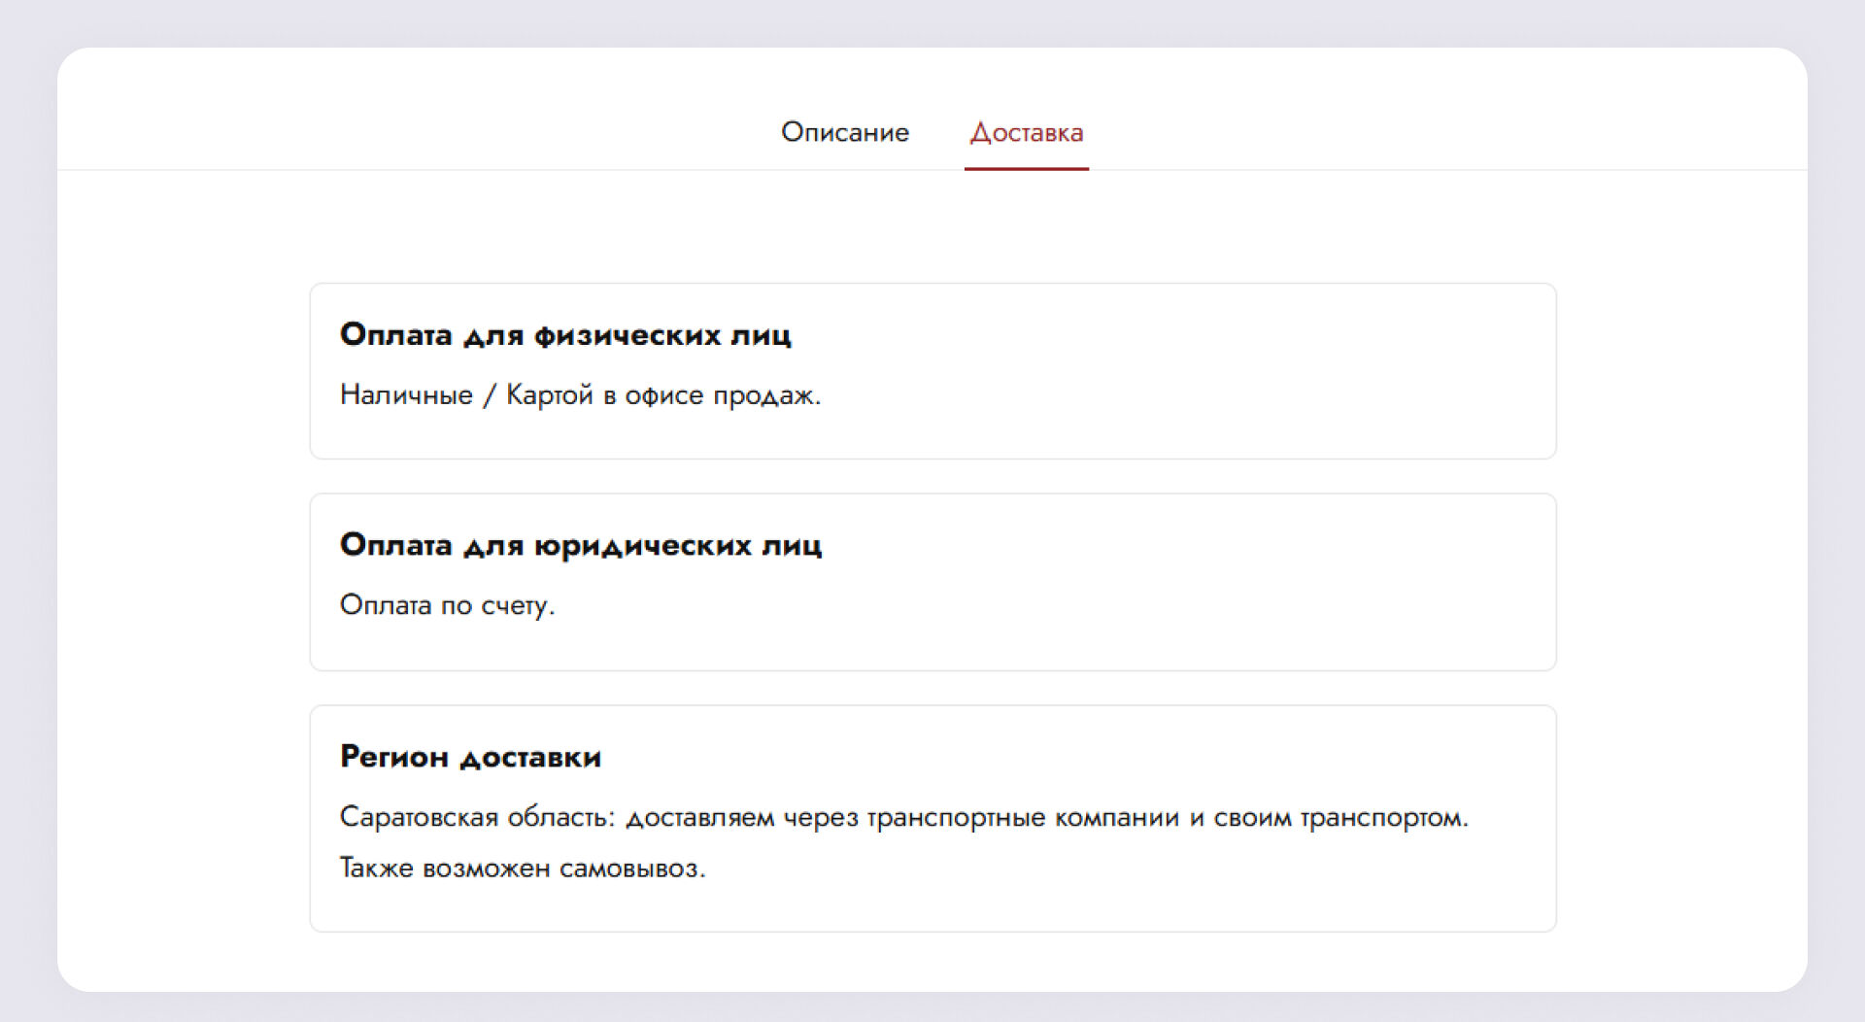
Task: Click the word доставляем in the delivery text
Action: [699, 818]
